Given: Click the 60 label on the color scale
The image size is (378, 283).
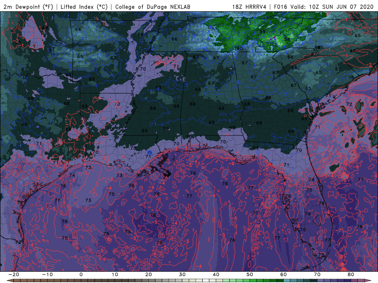Looking at the screenshot, I should (x=283, y=275).
